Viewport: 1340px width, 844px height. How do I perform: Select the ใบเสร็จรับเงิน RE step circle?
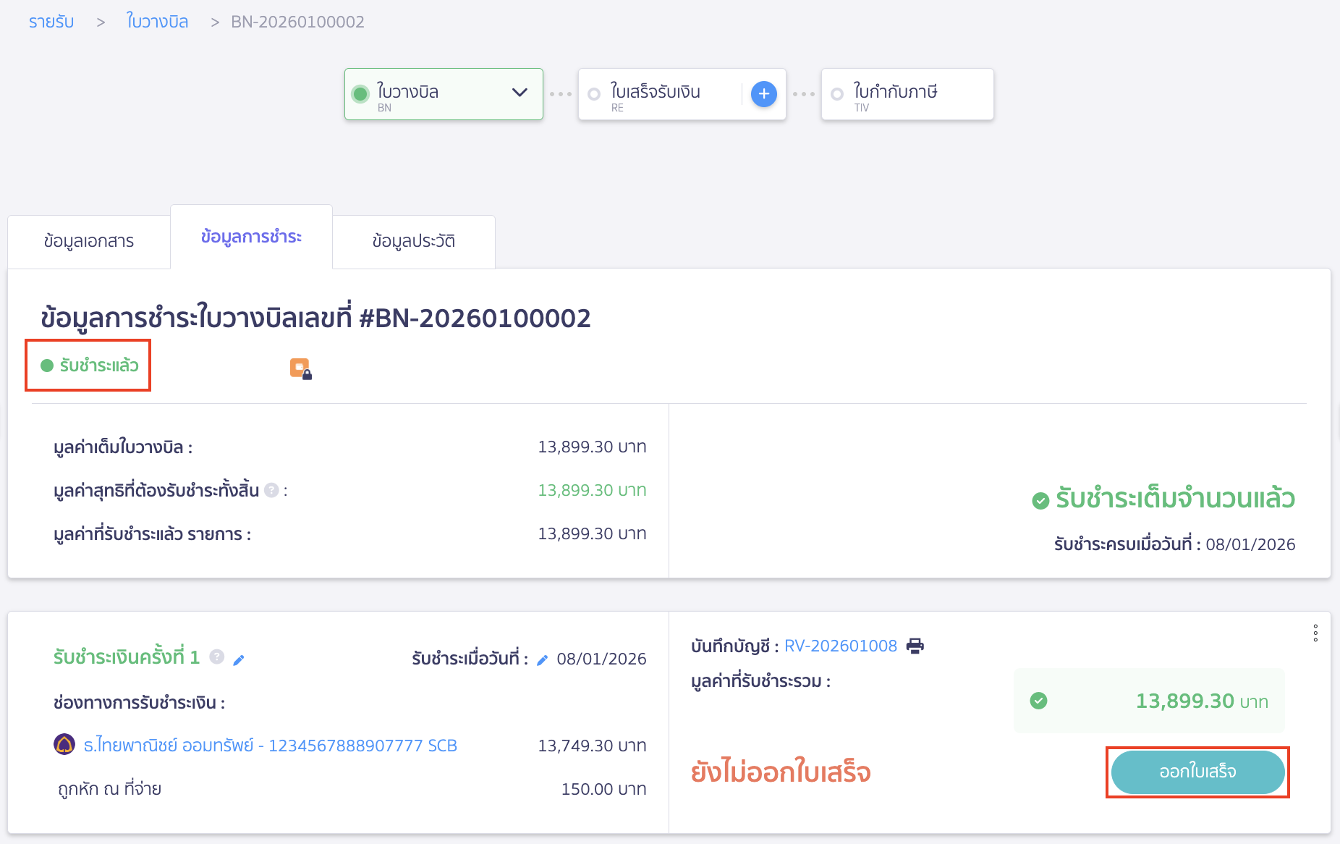tap(594, 93)
